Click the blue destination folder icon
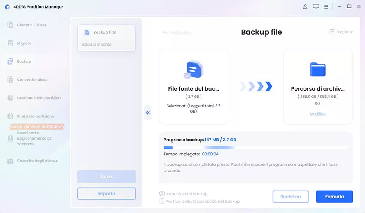The height and width of the screenshot is (213, 365). click(318, 70)
